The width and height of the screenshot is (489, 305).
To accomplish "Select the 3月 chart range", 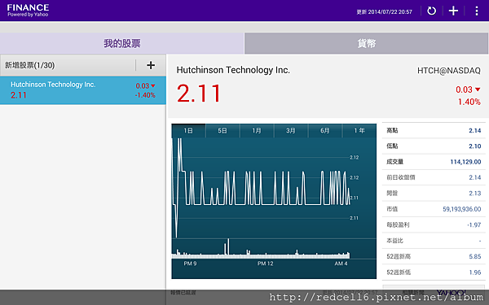I will [291, 131].
